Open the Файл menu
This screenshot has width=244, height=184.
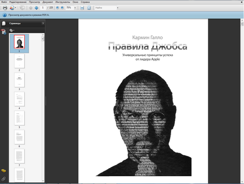[x=4, y=2]
